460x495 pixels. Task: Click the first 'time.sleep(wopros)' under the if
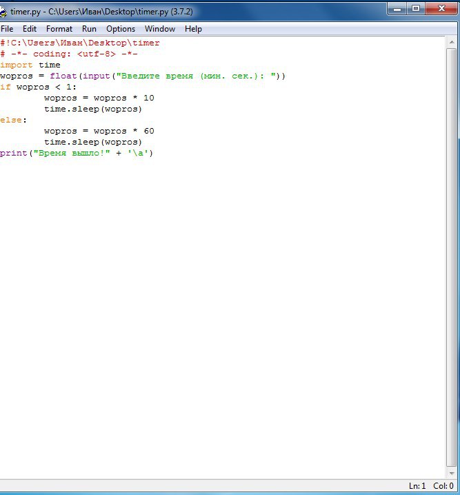(x=93, y=109)
